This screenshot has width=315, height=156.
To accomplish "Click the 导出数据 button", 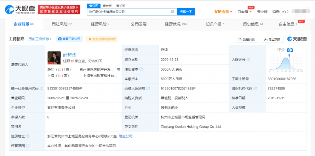I will coord(272,39).
